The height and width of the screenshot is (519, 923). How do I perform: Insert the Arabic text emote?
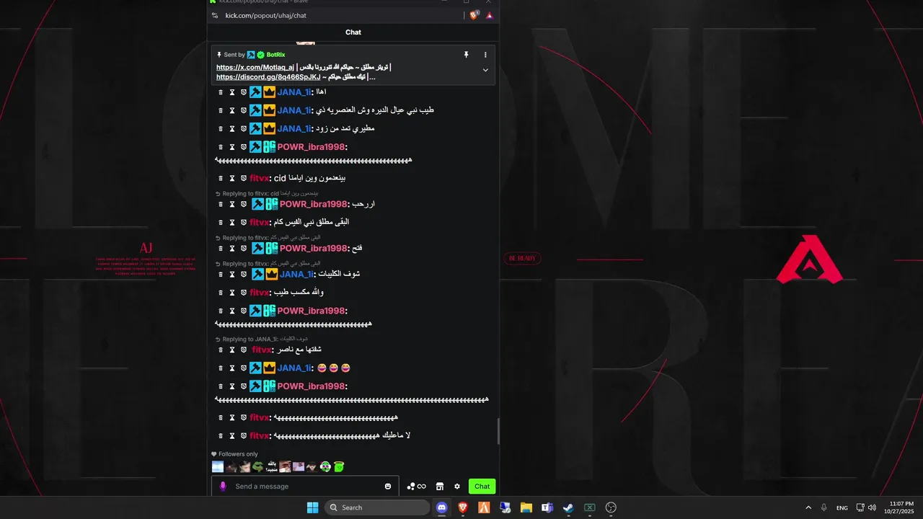pyautogui.click(x=272, y=466)
